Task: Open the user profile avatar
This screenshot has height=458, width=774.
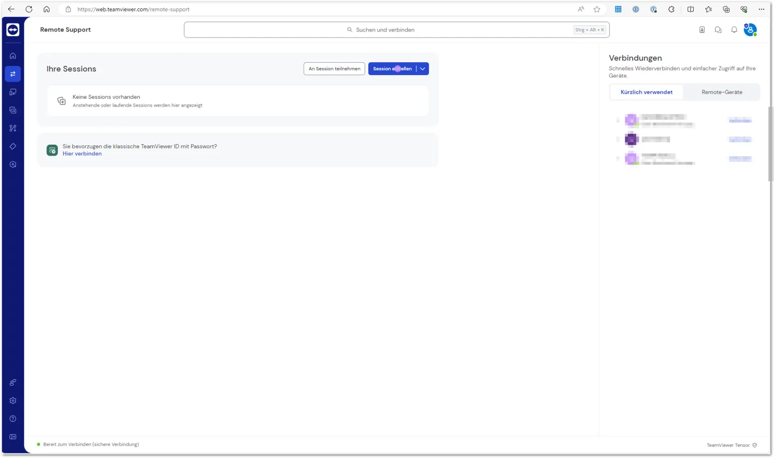Action: click(x=750, y=30)
